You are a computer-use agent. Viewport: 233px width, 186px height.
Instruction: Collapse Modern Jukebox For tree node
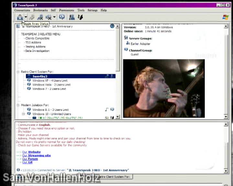click(x=18, y=105)
